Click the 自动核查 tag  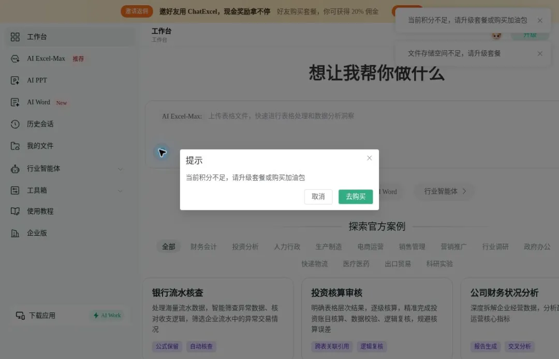point(201,346)
